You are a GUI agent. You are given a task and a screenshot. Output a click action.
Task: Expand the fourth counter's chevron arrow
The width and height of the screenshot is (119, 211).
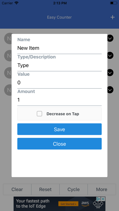click(x=110, y=90)
